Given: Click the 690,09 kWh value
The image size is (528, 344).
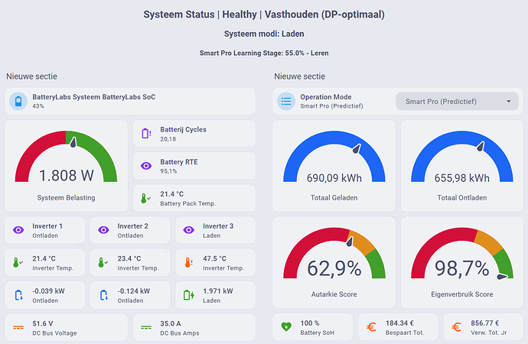Looking at the screenshot, I should point(334,178).
